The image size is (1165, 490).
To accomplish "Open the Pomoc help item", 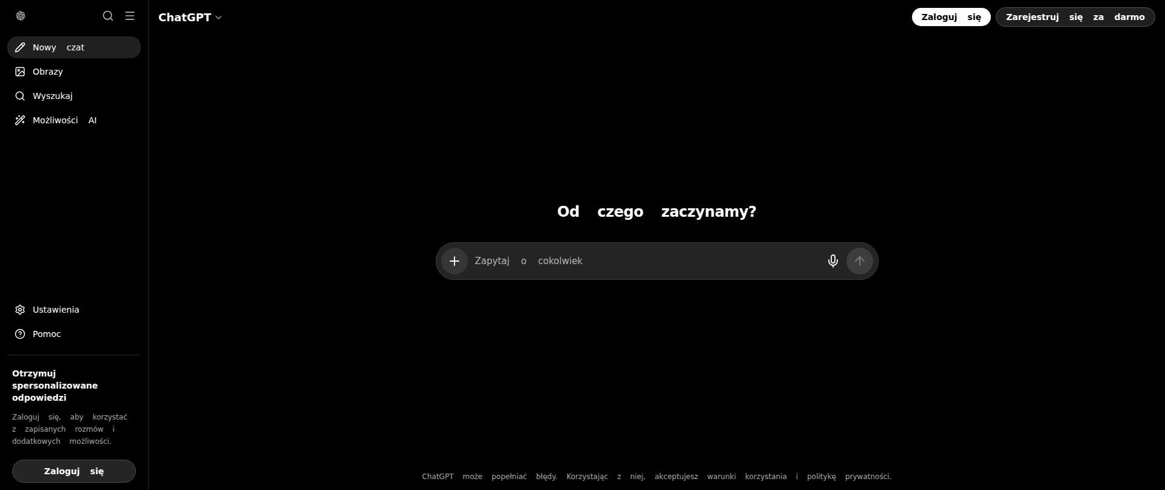I will pyautogui.click(x=74, y=334).
